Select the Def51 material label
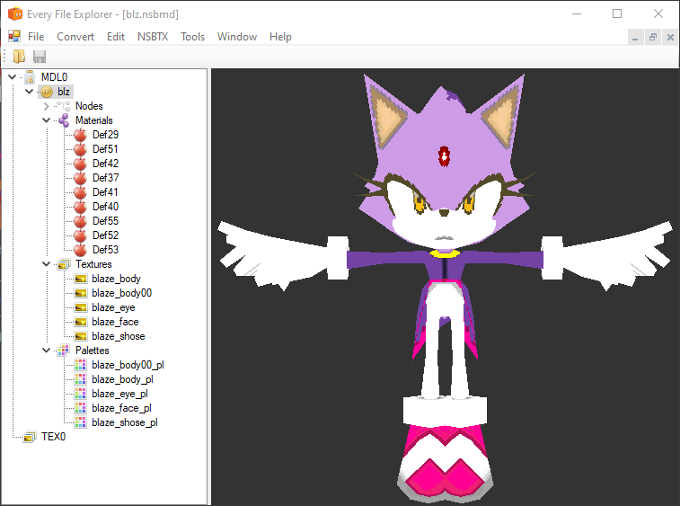The height and width of the screenshot is (506, 680). 105,149
